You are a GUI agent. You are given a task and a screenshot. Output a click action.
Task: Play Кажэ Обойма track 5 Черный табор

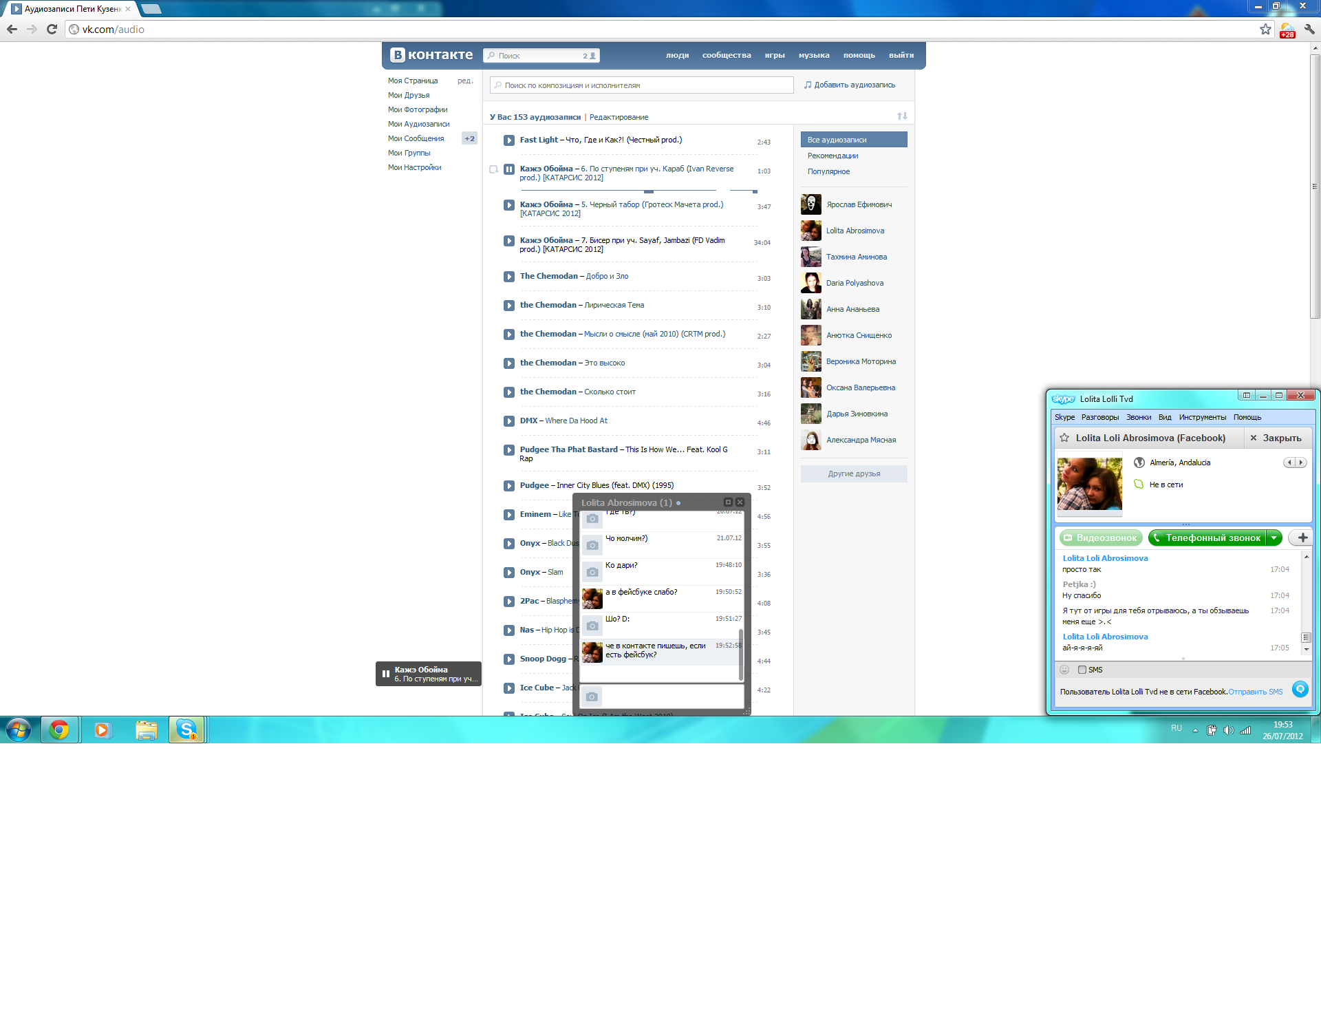[x=509, y=205]
